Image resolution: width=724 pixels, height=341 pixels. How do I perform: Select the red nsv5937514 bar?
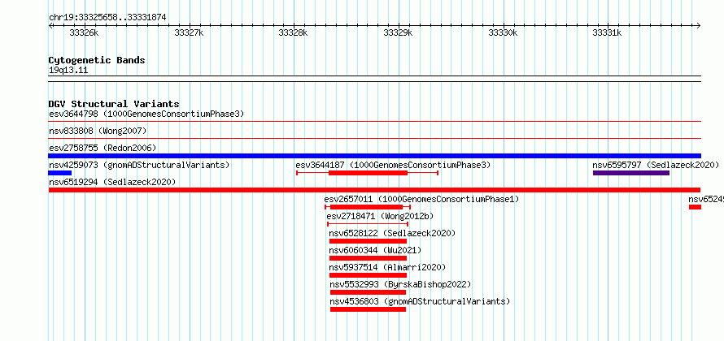(x=368, y=275)
